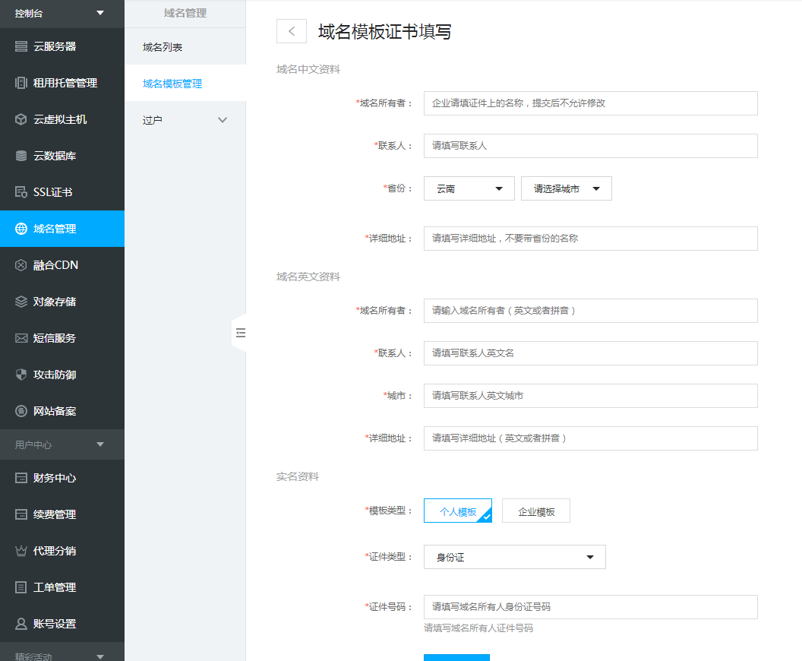Open the 证件类型 身份证 dropdown

point(514,556)
